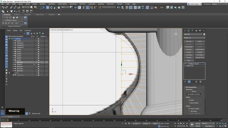Expand the FFD(box) modifier in the stack
Viewport: 228px width, 128px height.
(x=187, y=64)
